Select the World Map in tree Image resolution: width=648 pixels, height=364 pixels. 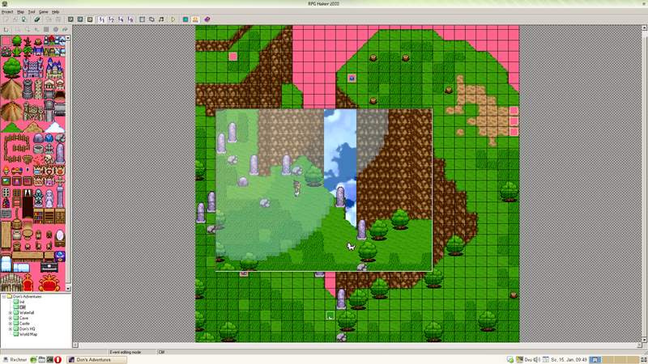[x=28, y=334]
